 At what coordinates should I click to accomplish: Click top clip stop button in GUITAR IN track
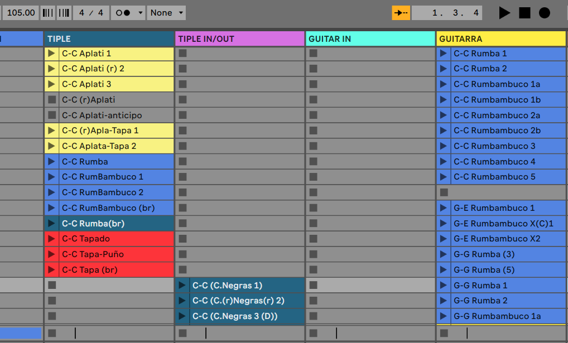[x=313, y=54]
